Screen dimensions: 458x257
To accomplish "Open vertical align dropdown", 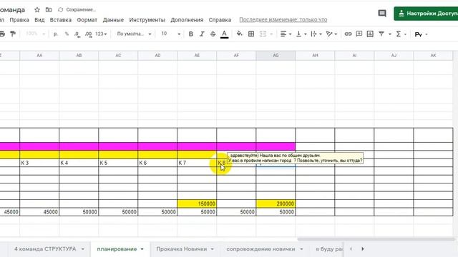I will point(301,34).
